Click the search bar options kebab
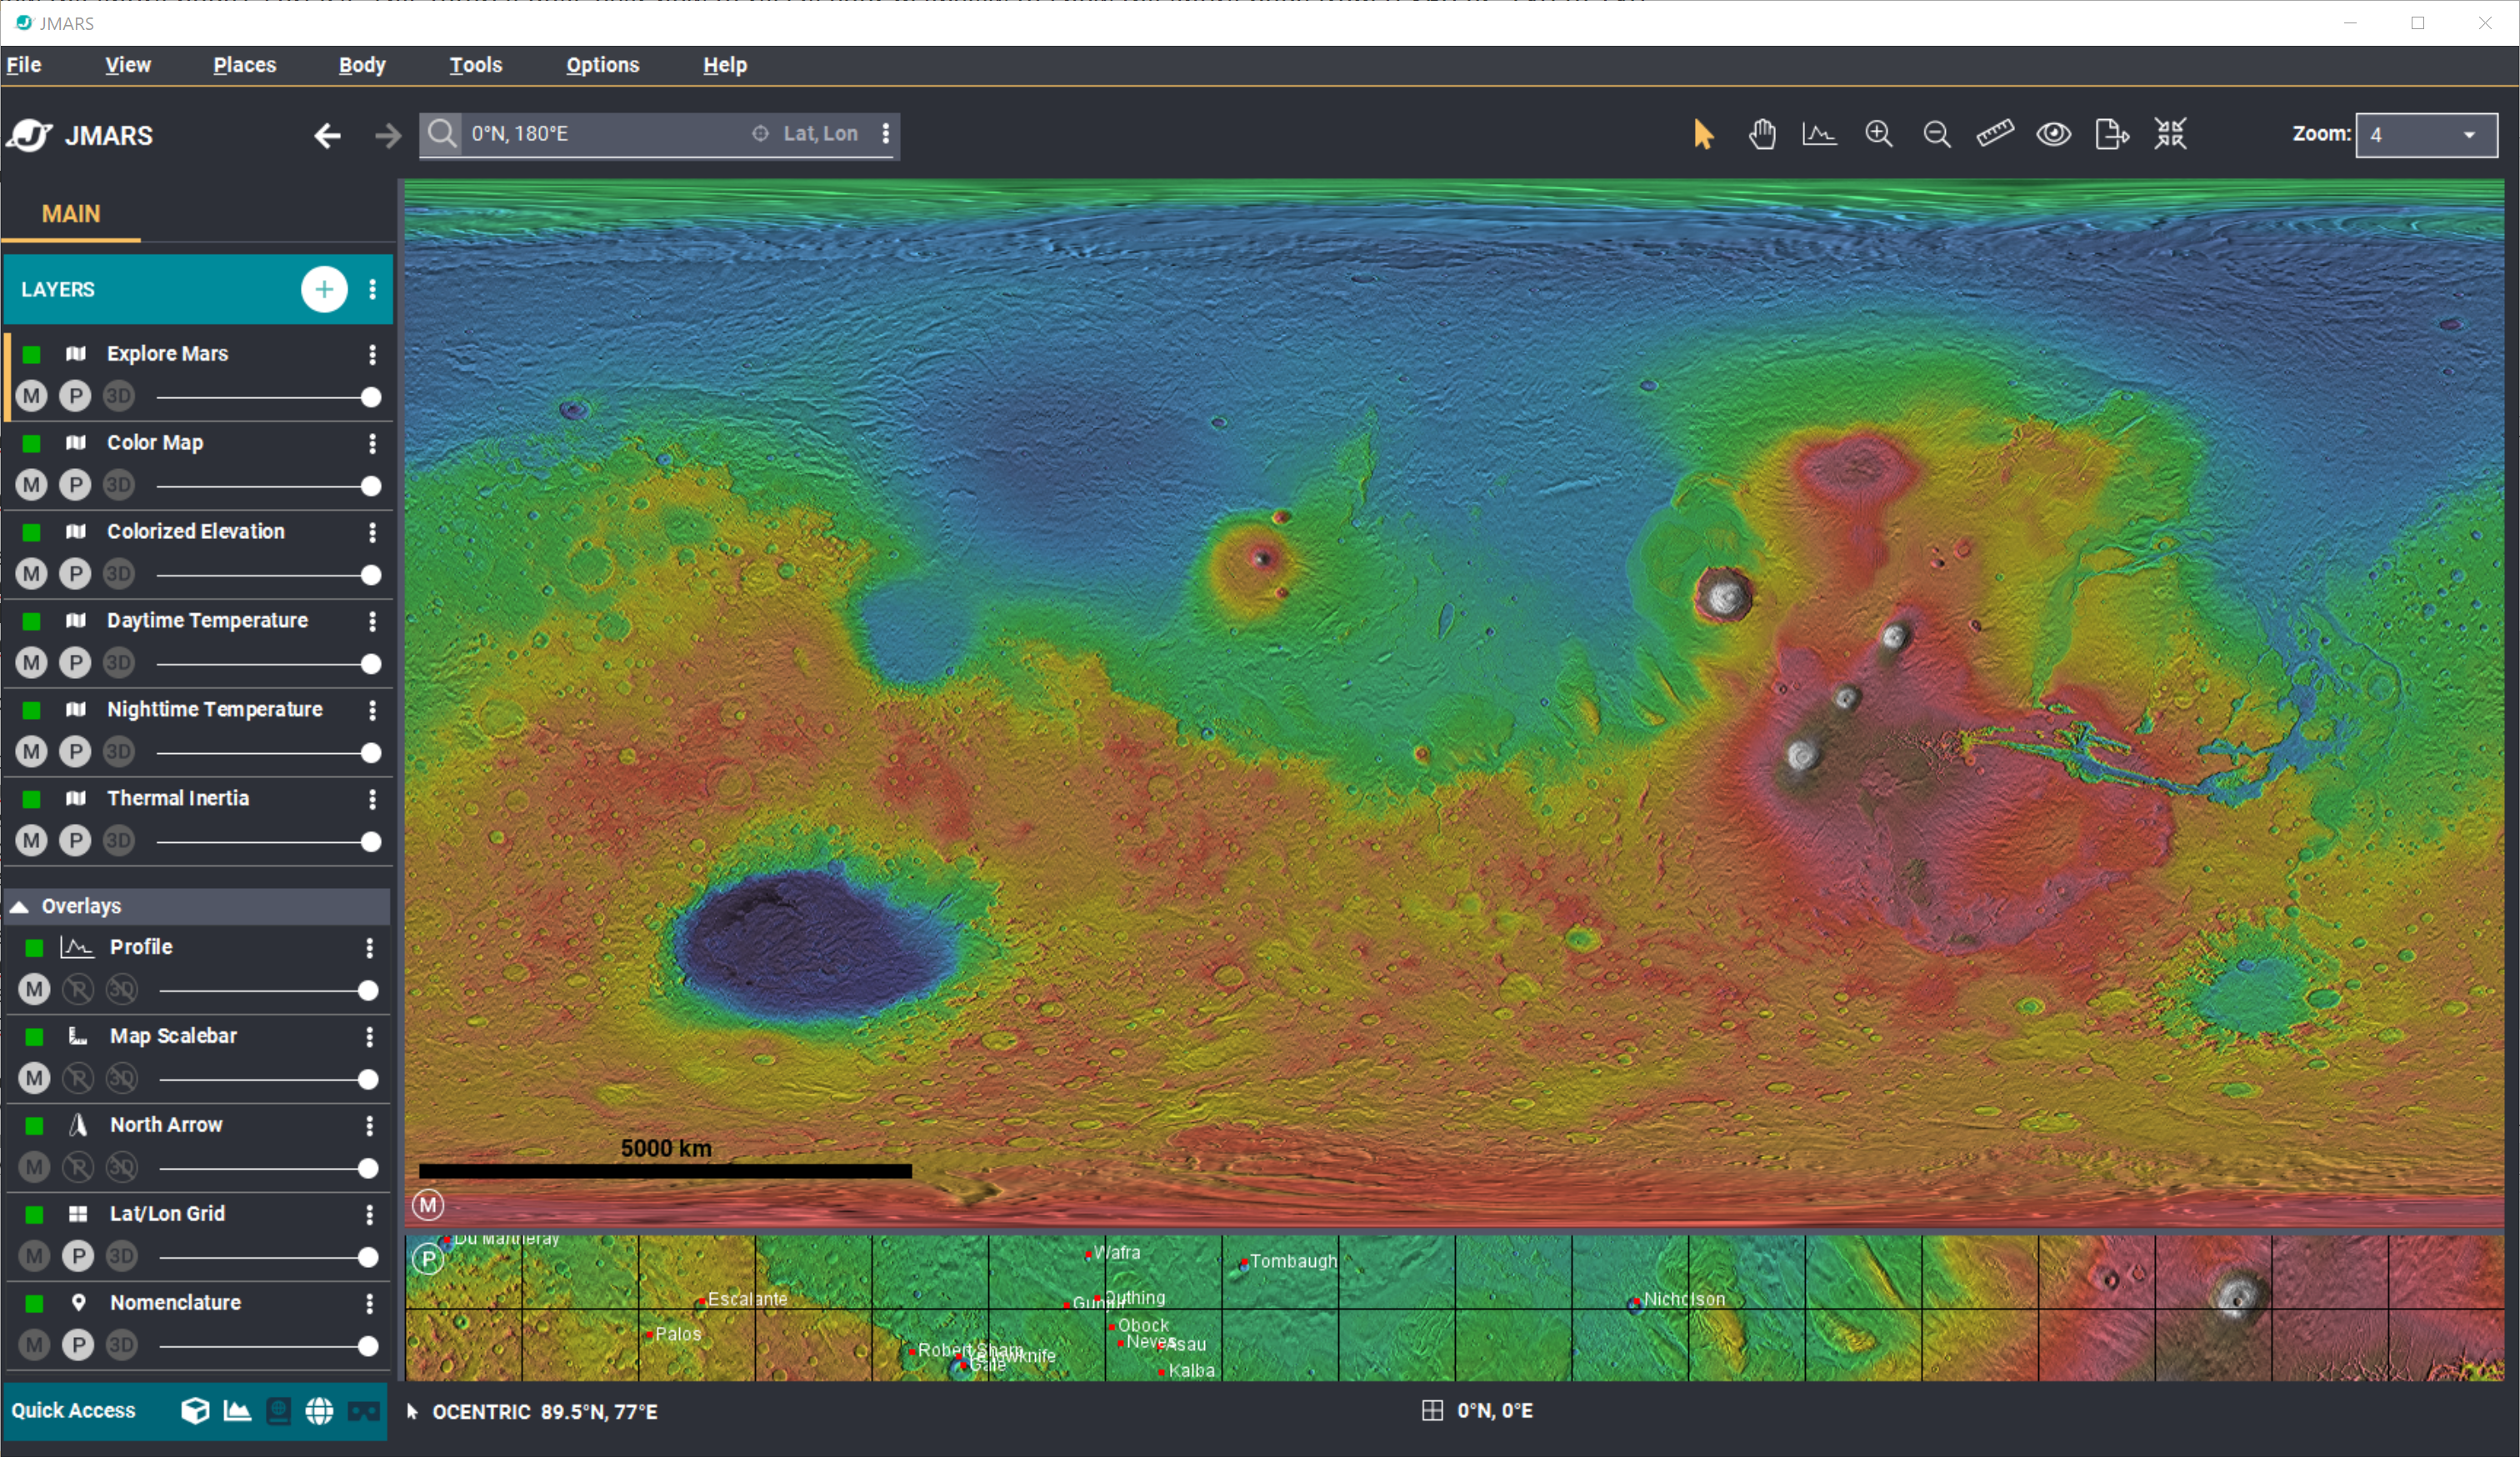The height and width of the screenshot is (1457, 2520). click(x=886, y=134)
